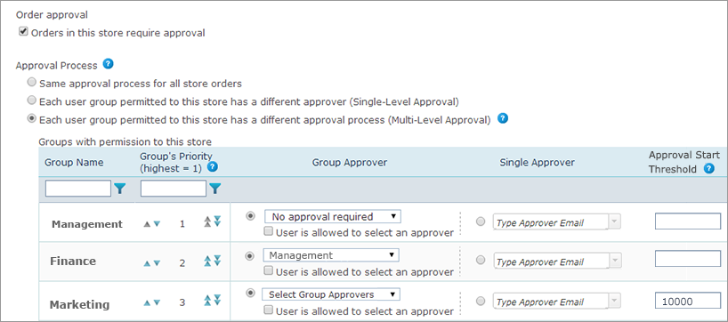The width and height of the screenshot is (728, 322).
Task: Select the Single Approver radio for Marketing
Action: click(481, 301)
